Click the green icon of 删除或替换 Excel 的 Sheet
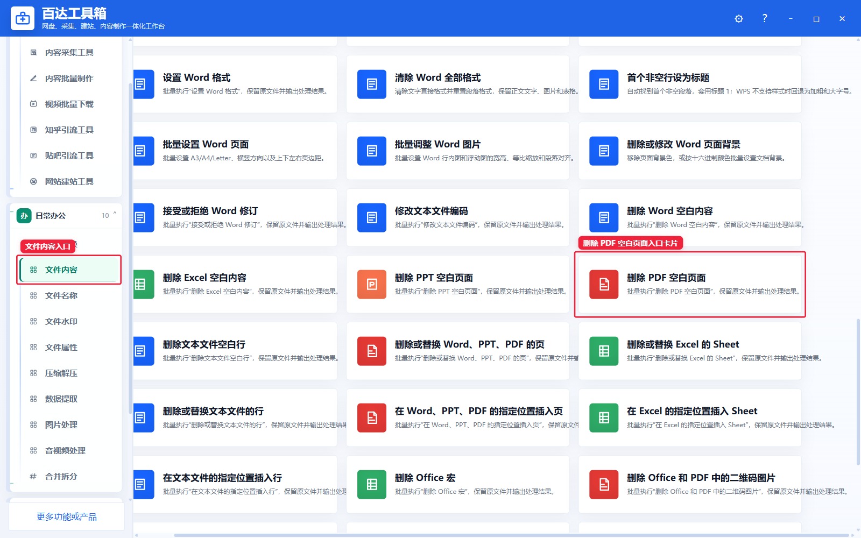The height and width of the screenshot is (538, 861). [604, 351]
